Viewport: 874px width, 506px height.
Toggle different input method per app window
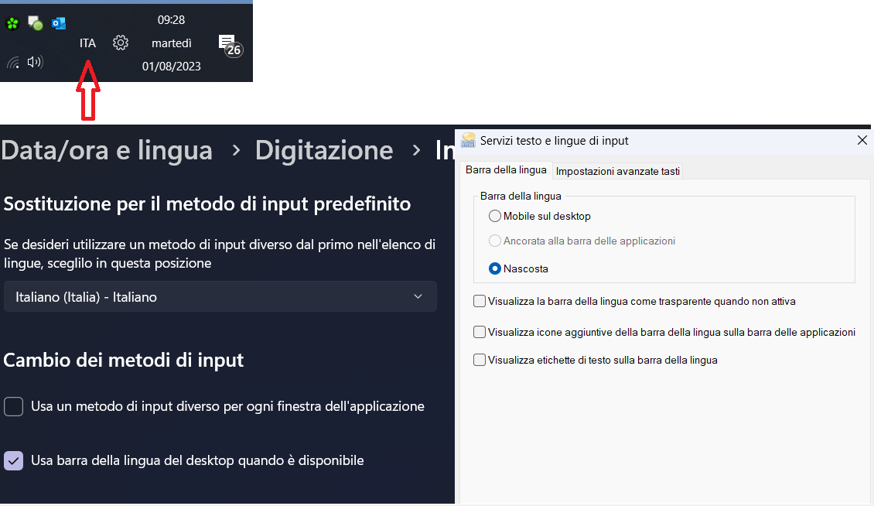(x=13, y=407)
